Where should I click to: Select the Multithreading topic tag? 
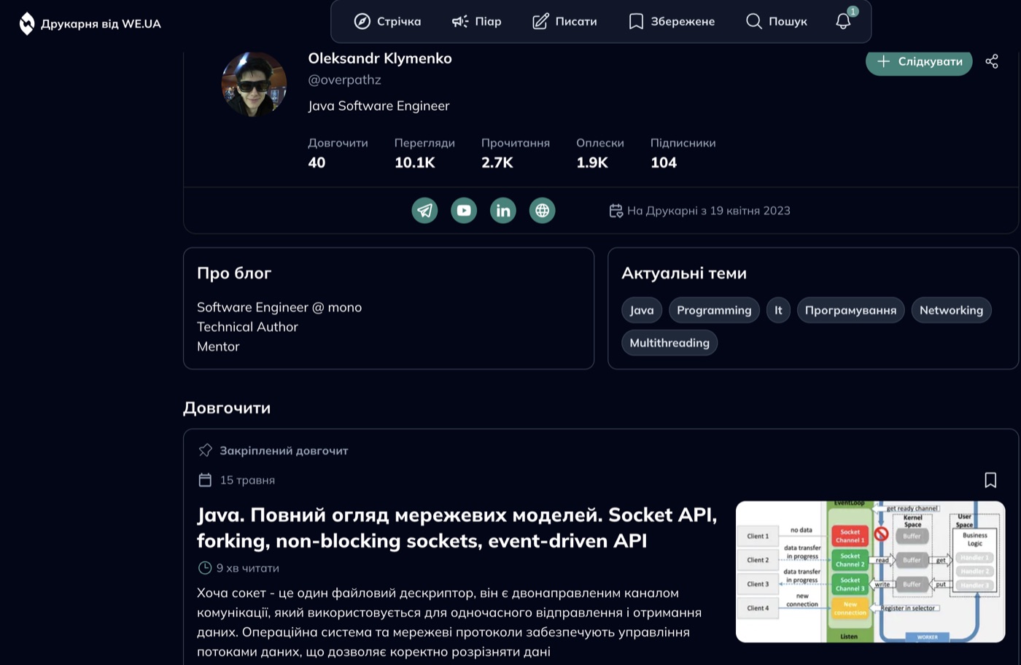(x=669, y=343)
